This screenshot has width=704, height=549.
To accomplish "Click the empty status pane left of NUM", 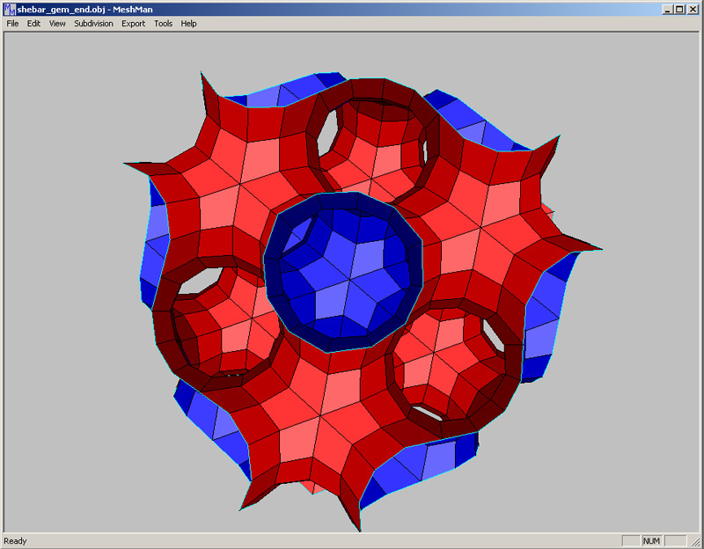I will click(630, 541).
